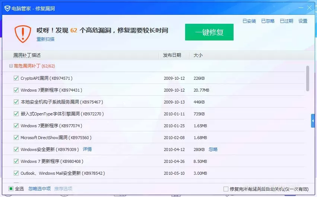The image size is (317, 197).
Task: Toggle Windows 7 更新程序 KB980408 checkbox
Action: pyautogui.click(x=16, y=161)
